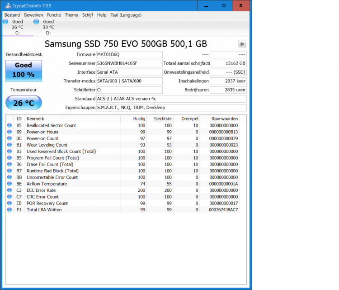The width and height of the screenshot is (339, 290).
Task: Select the C: drive status icon
Action: [5, 22]
